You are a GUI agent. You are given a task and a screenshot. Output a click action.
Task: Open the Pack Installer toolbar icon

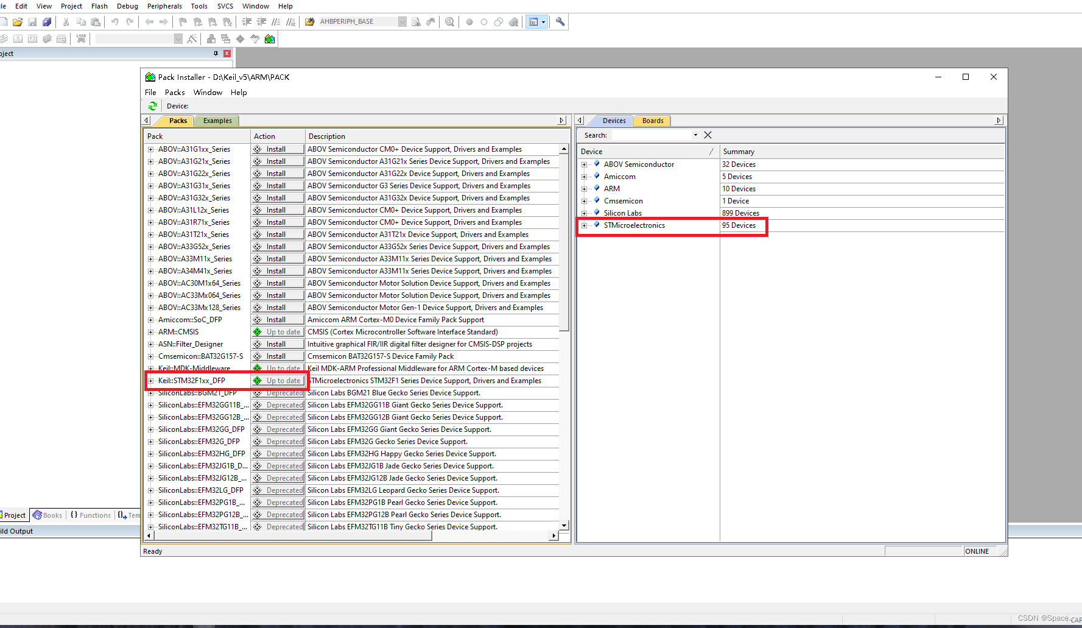click(270, 38)
